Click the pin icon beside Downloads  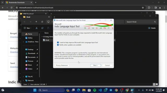click(x=37, y=53)
